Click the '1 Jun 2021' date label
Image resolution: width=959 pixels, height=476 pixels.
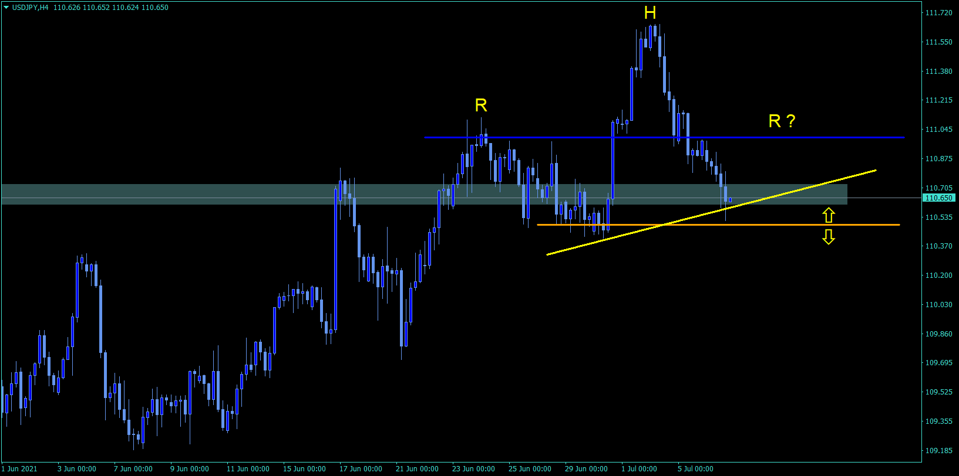[x=20, y=469]
